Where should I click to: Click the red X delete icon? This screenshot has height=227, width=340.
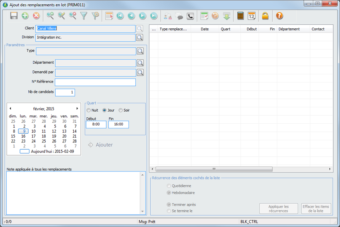[36, 16]
